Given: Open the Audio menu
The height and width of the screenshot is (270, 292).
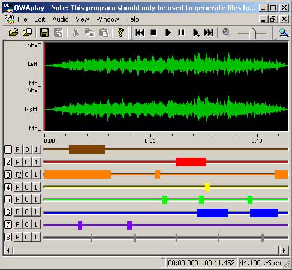Looking at the screenshot, I should [61, 19].
